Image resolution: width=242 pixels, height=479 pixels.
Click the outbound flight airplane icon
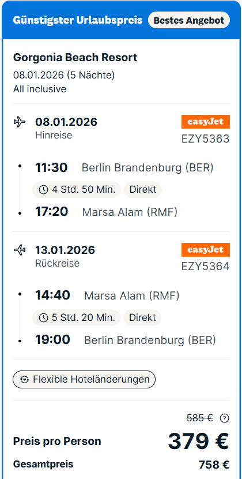(x=20, y=122)
